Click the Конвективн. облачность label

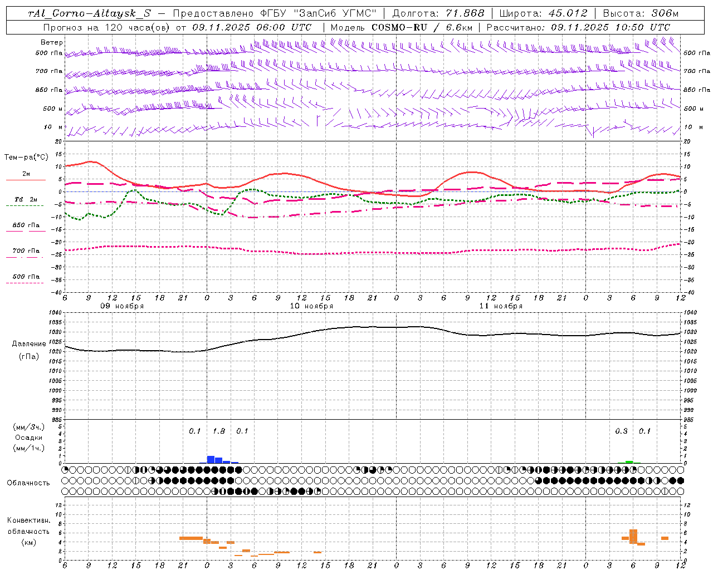coord(28,526)
